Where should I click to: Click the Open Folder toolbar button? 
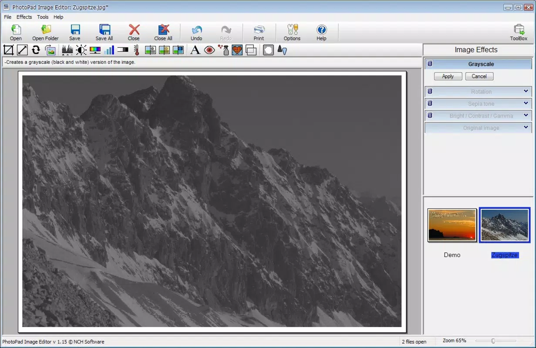click(45, 33)
